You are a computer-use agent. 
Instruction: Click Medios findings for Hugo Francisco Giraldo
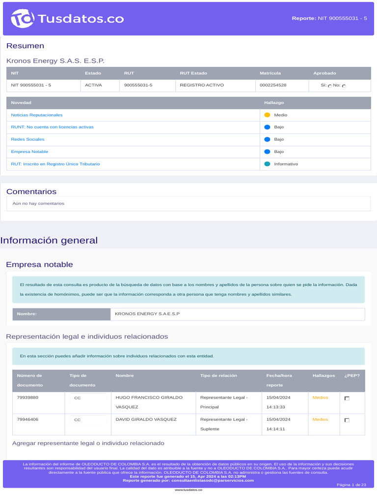pyautogui.click(x=320, y=398)
